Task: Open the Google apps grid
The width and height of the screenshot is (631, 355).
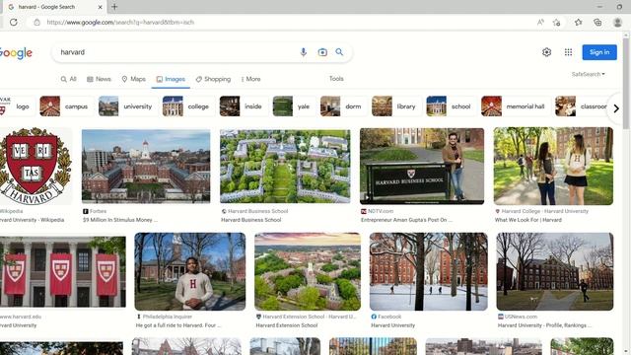Action: pos(568,52)
